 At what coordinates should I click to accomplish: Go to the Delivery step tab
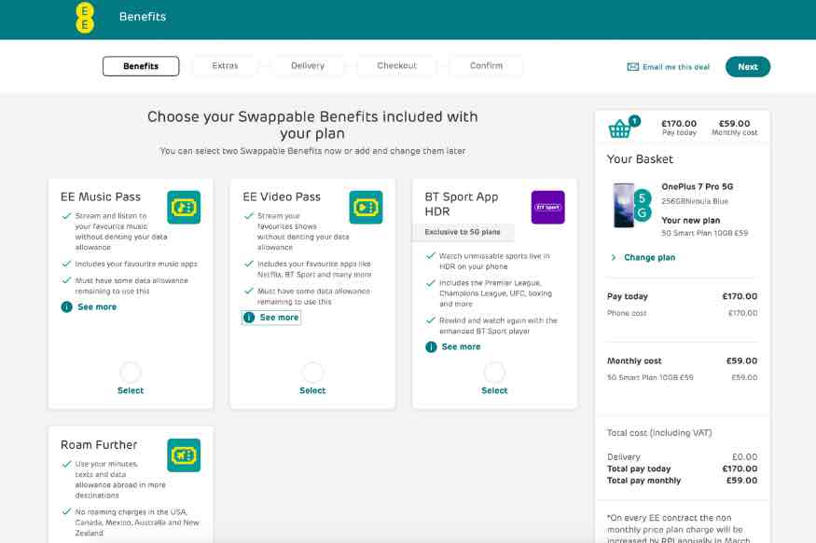[x=308, y=66]
